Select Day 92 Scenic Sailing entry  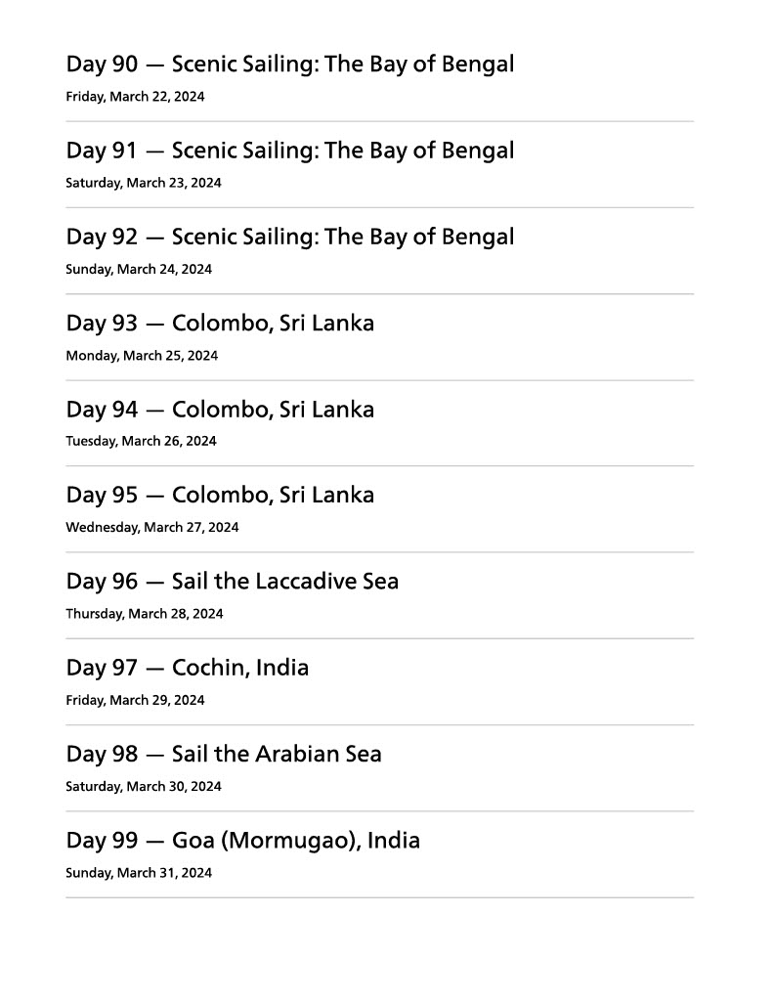[x=289, y=237]
